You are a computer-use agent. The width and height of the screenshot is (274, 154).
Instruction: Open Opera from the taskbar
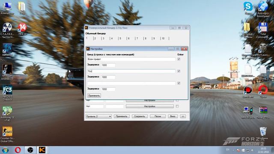(x=18, y=150)
